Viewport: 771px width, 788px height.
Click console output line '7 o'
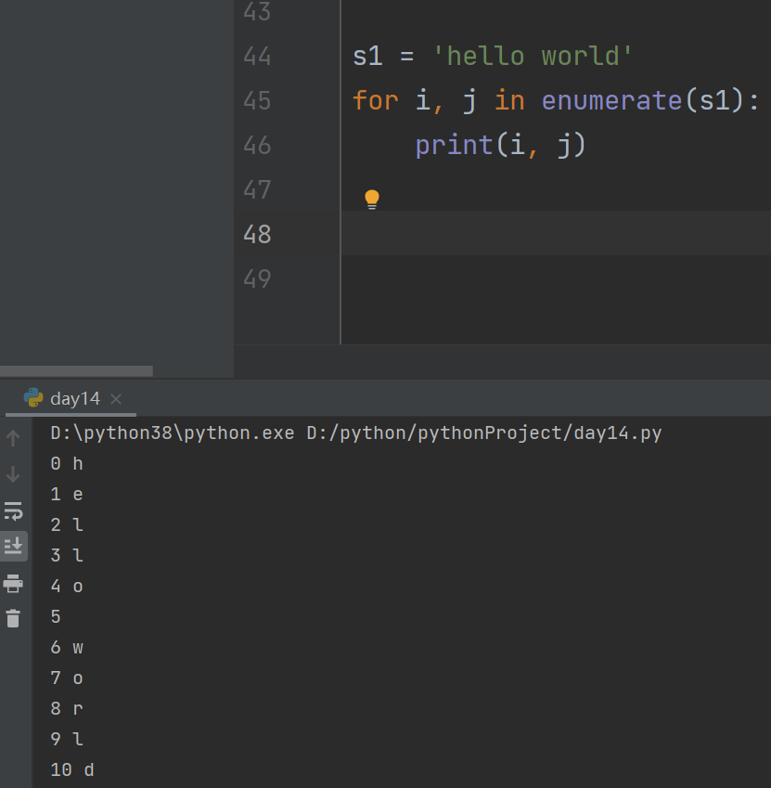67,678
